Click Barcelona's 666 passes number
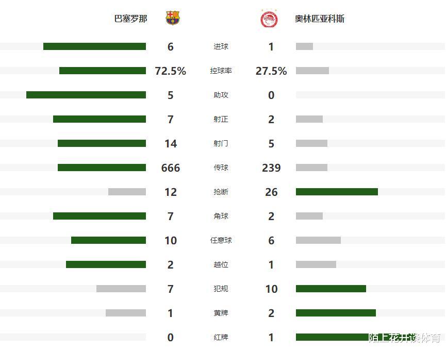Viewport: 446px width, 350px height. 170,168
